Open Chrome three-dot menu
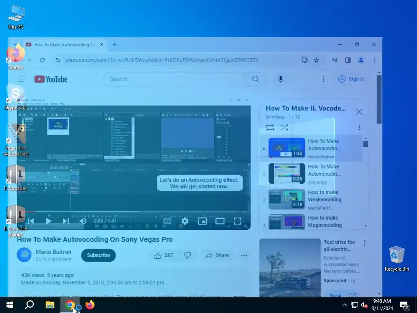The width and height of the screenshot is (417, 313). coord(374,60)
